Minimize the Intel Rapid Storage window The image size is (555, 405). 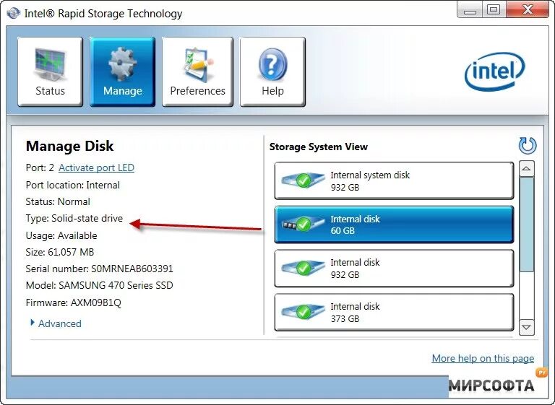[470, 10]
